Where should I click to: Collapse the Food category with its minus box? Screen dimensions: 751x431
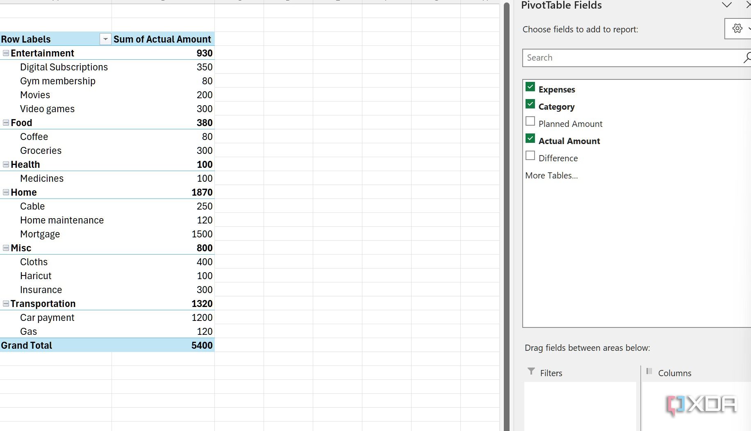click(x=5, y=122)
